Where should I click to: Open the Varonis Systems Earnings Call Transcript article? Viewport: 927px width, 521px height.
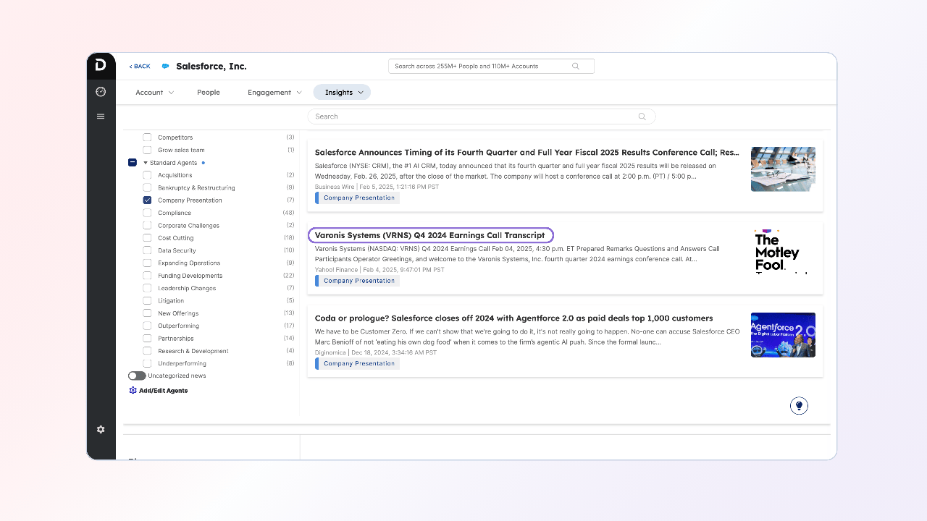430,235
